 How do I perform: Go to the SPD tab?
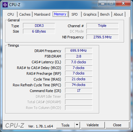coord(75,14)
